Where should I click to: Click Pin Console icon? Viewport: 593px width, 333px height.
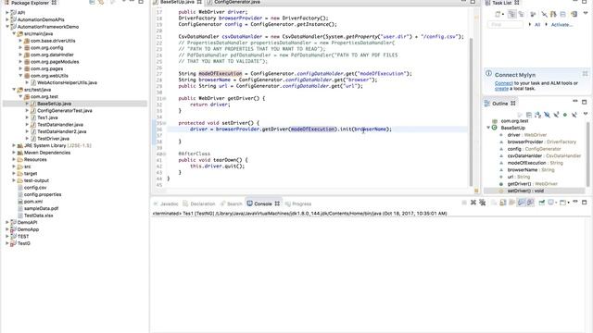(541, 203)
